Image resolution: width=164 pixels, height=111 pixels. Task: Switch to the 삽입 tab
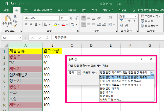26,10
